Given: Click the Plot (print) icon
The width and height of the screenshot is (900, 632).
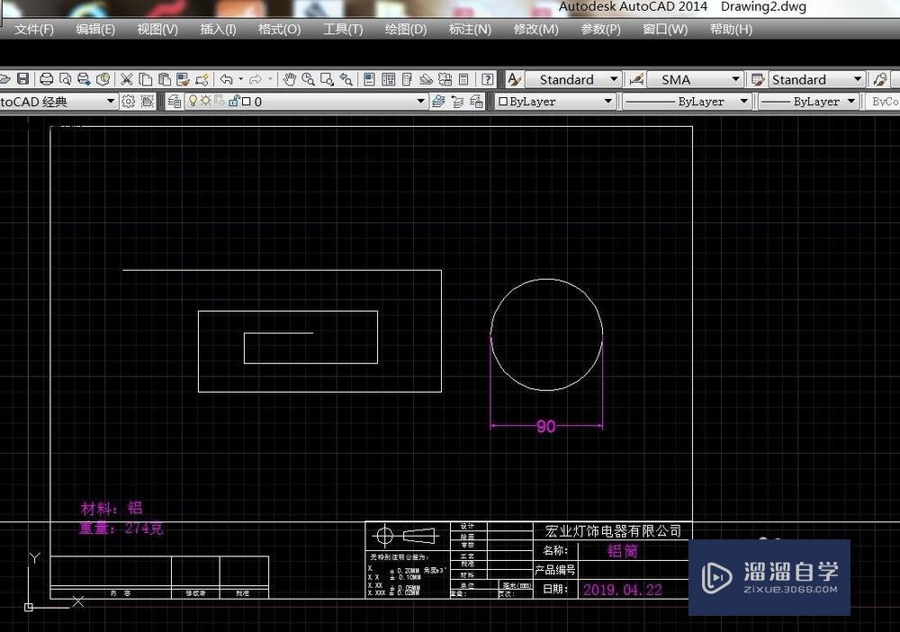Looking at the screenshot, I should point(47,79).
